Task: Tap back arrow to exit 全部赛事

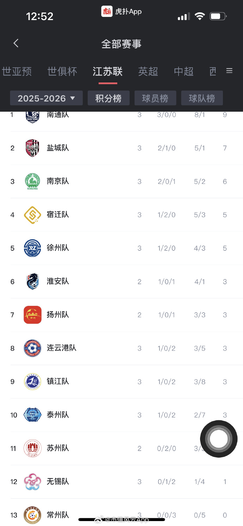Action: pyautogui.click(x=15, y=43)
